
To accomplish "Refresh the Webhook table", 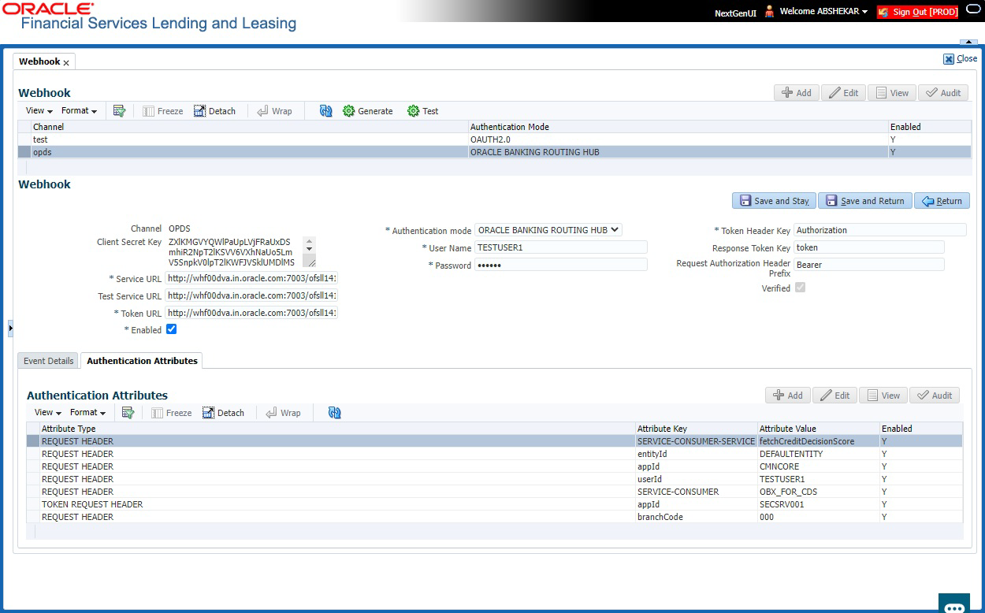I will (325, 111).
